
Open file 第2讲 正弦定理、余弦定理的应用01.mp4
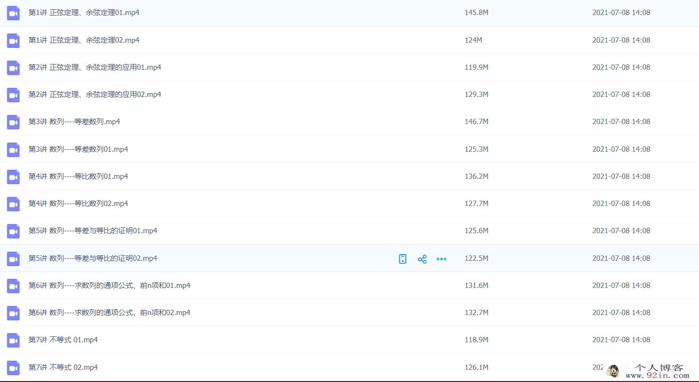point(95,67)
